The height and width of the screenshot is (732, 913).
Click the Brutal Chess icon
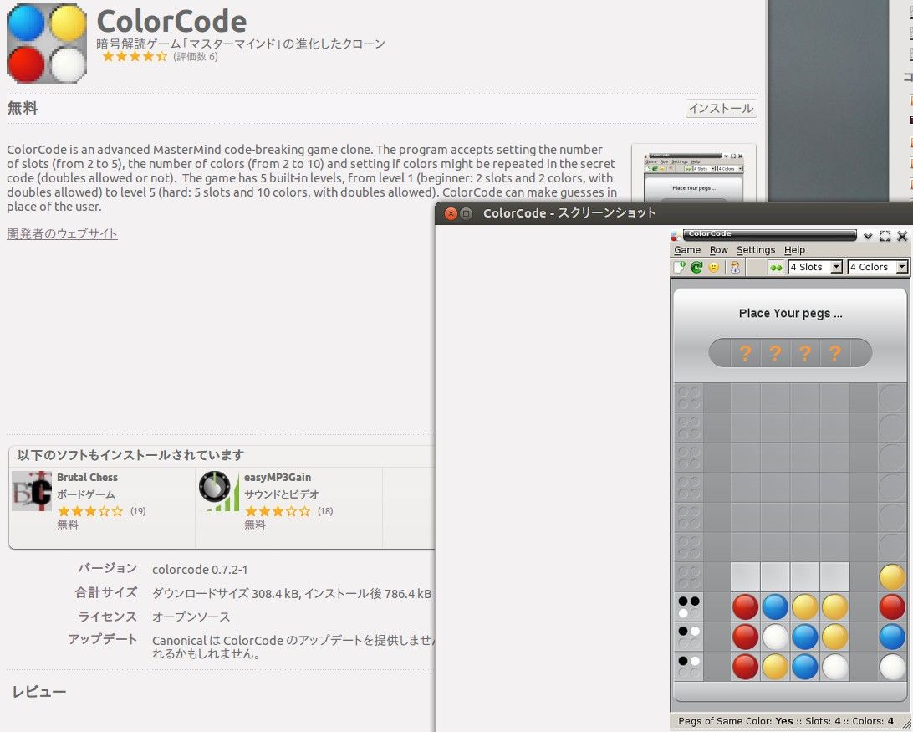tap(32, 491)
